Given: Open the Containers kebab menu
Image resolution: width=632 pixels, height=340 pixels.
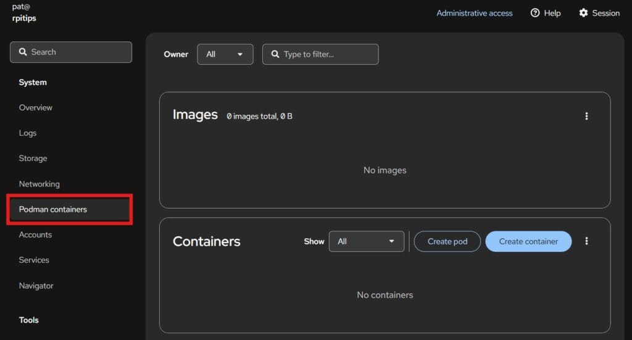Looking at the screenshot, I should pyautogui.click(x=586, y=241).
